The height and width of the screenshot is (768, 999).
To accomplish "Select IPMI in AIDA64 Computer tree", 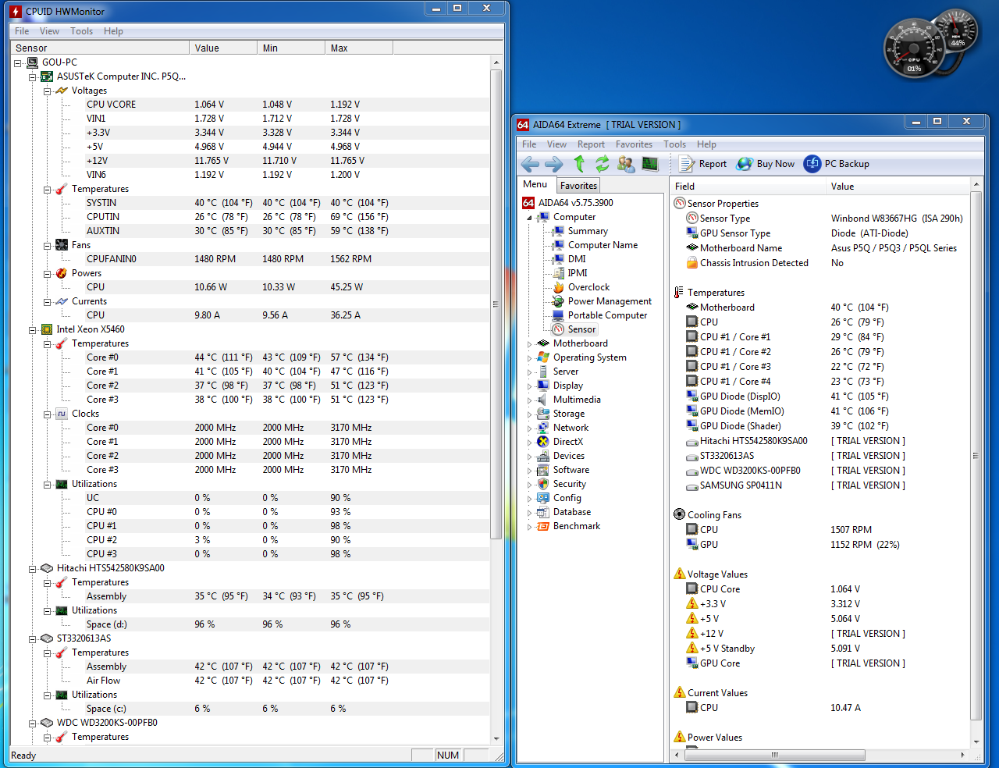I will click(578, 273).
